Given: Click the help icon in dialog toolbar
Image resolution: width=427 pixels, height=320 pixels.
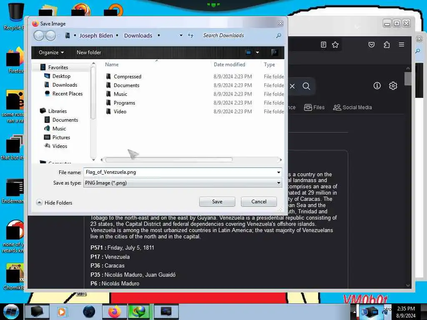Looking at the screenshot, I should (x=274, y=52).
